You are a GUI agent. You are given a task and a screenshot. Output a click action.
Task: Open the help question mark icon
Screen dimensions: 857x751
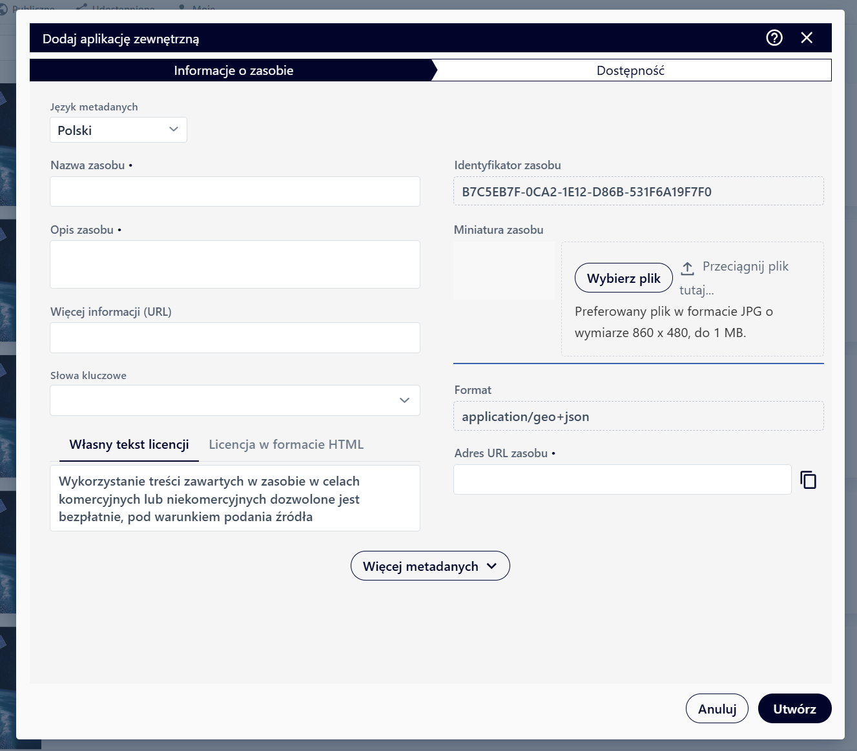pos(774,38)
